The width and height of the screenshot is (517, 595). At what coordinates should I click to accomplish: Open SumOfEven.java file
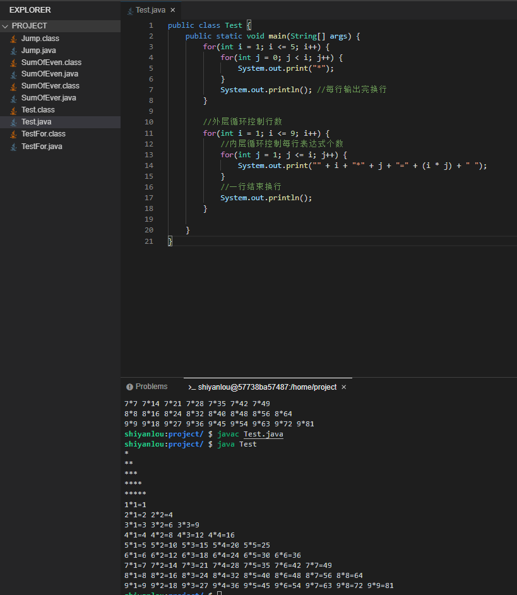pyautogui.click(x=50, y=74)
